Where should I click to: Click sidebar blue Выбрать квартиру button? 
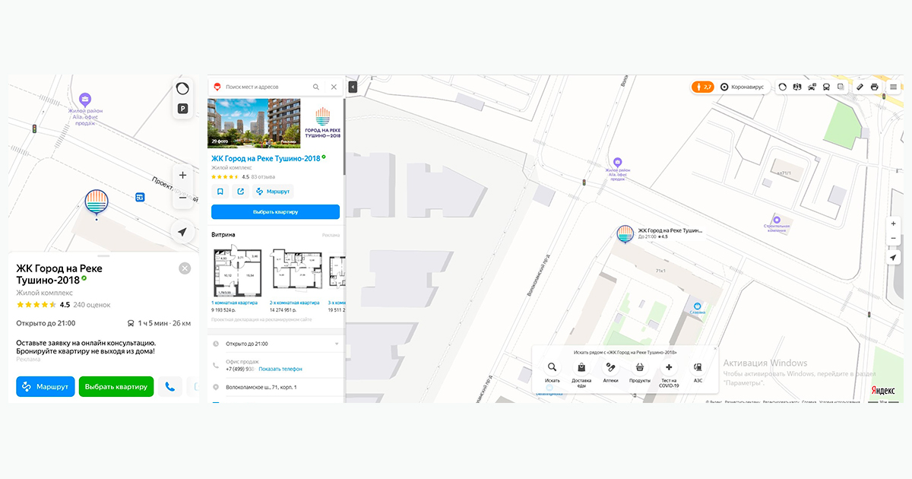click(275, 211)
